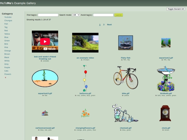Viewport: 187px width, 140px height.
Task: Open the balloons thumbnail image
Action: point(85,78)
